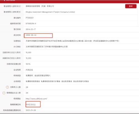Click the 办公地址 row label
The width and height of the screenshot is (139, 114).
[17, 47]
